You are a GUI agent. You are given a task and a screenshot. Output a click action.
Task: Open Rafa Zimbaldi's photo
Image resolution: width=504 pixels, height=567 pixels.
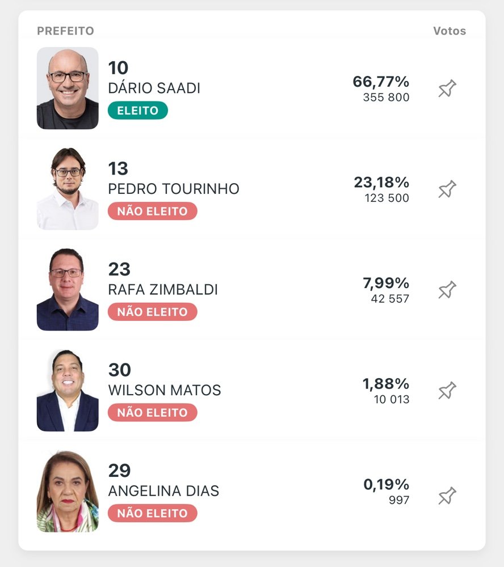coord(68,290)
